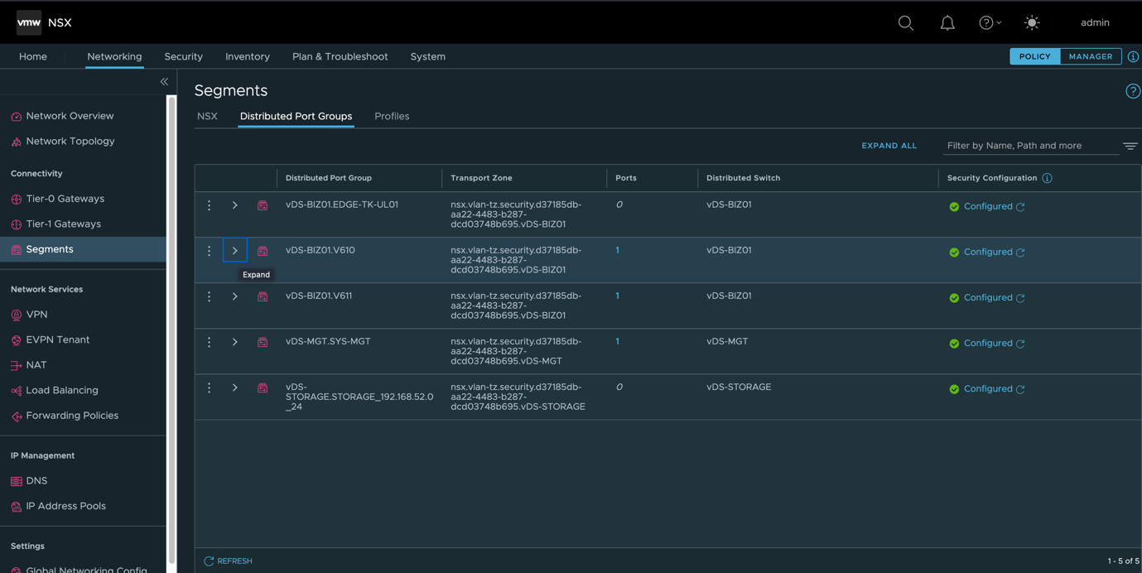Open ports count link for vDS-MGT.SYS-MGT
The height and width of the screenshot is (573, 1142).
(617, 341)
